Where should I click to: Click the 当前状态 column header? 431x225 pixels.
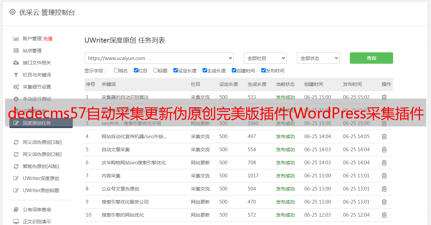[285, 84]
